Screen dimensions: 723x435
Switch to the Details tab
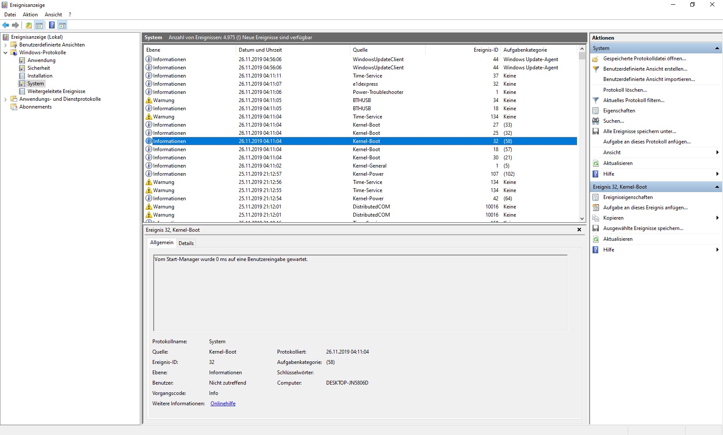click(186, 243)
